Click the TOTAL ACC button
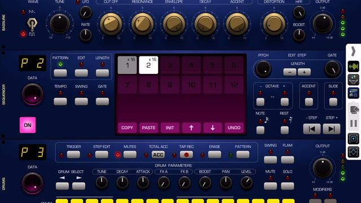Screen dimensions: 361x203 (x=158, y=155)
